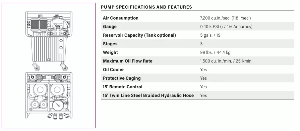Click the Stages value of 3
Viewport: 300px width, 131px height.
(201, 44)
